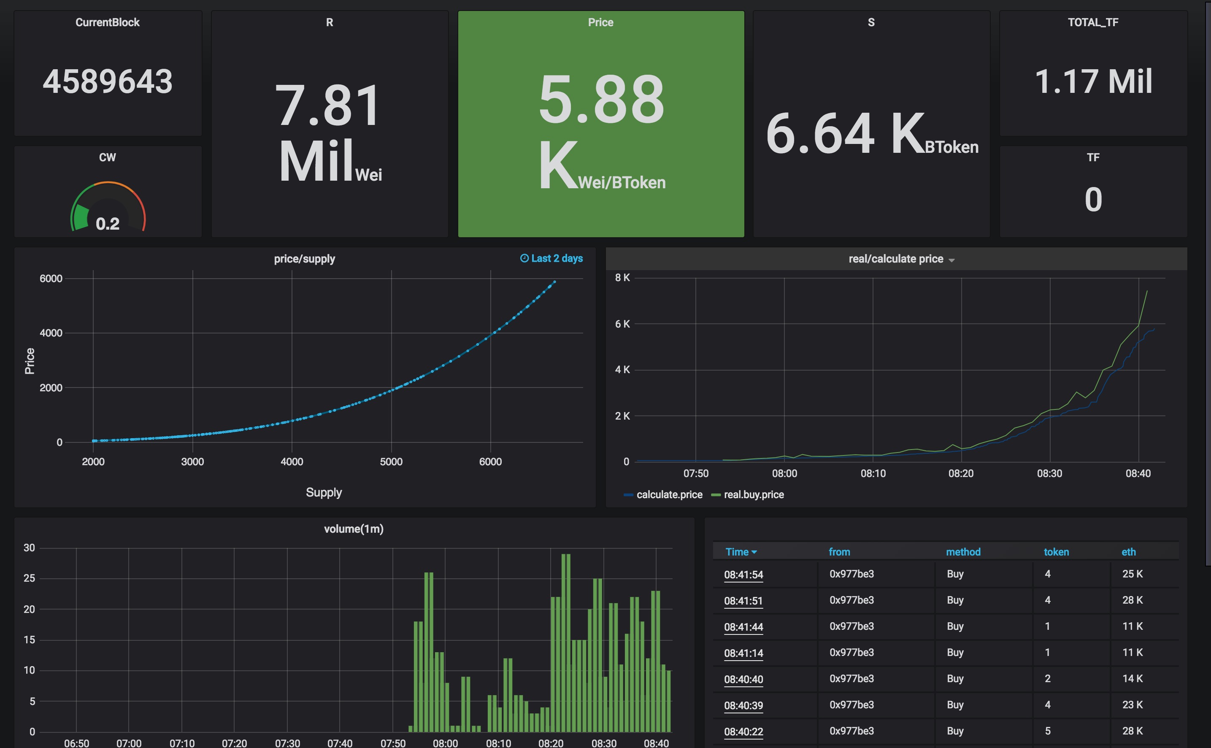Click the blue calculate.price legend color line

point(628,495)
